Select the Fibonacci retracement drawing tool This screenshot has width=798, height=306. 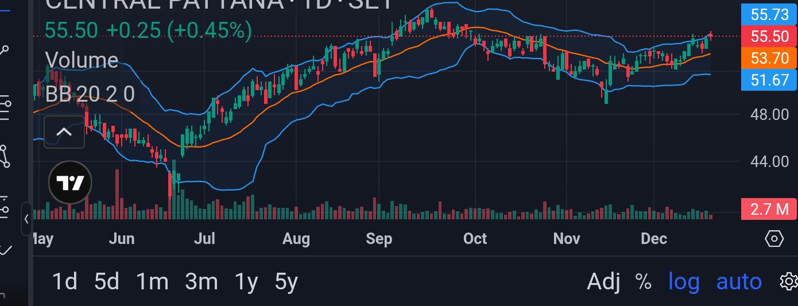(5, 105)
